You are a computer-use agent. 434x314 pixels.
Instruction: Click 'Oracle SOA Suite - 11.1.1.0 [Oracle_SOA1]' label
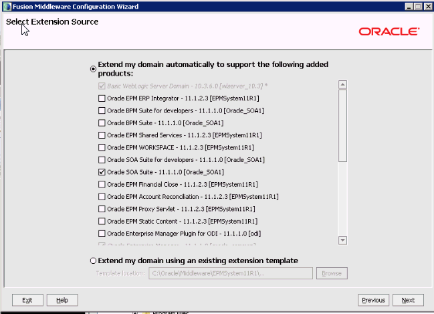click(x=166, y=172)
